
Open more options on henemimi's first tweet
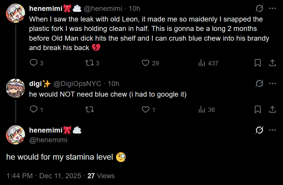pyautogui.click(x=272, y=8)
